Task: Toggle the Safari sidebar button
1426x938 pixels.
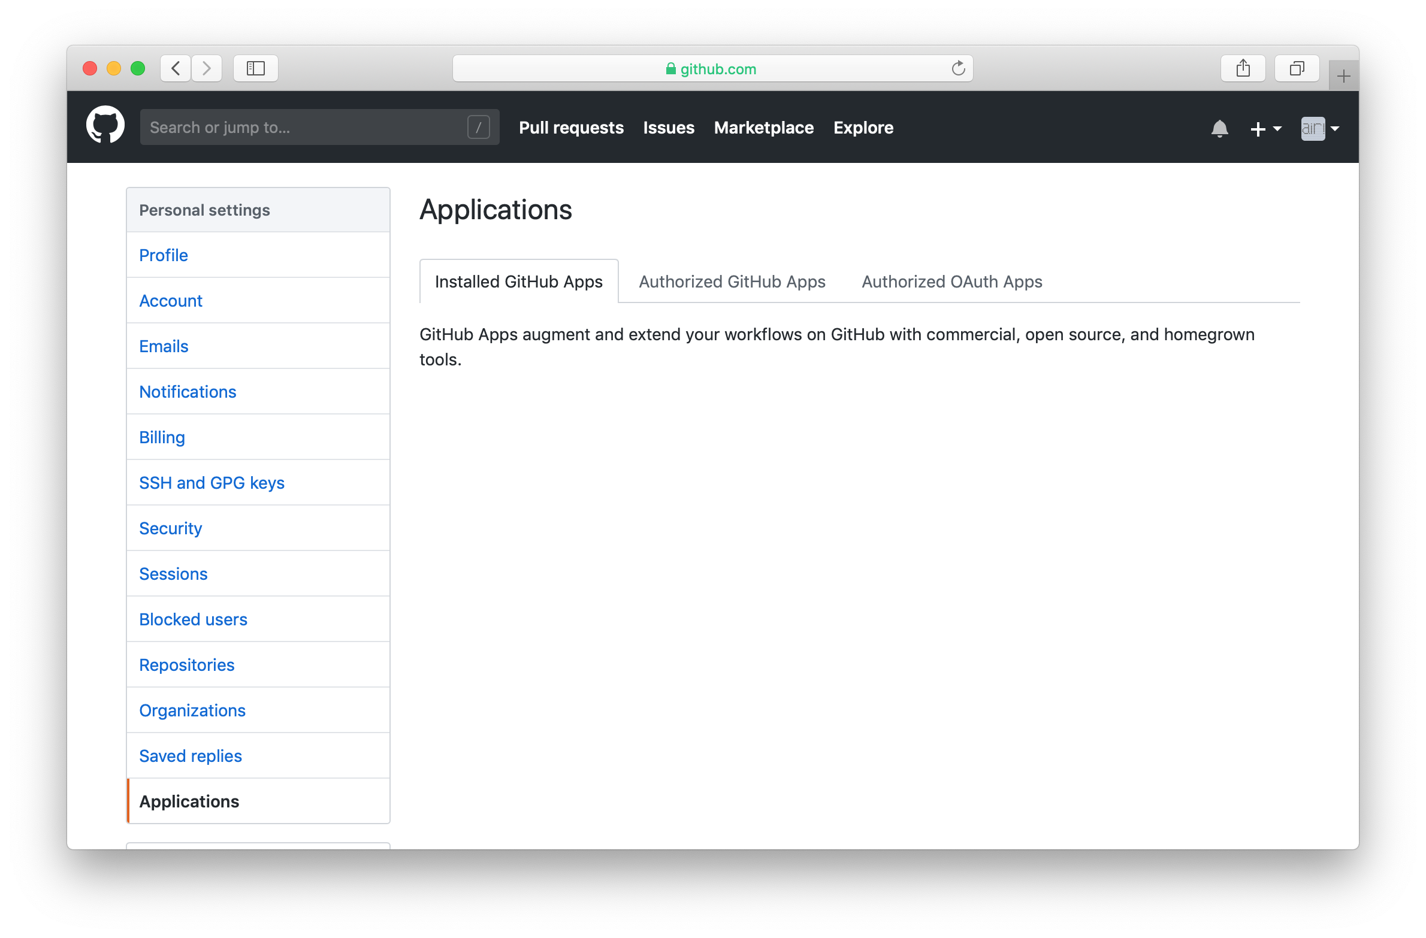Action: [256, 68]
